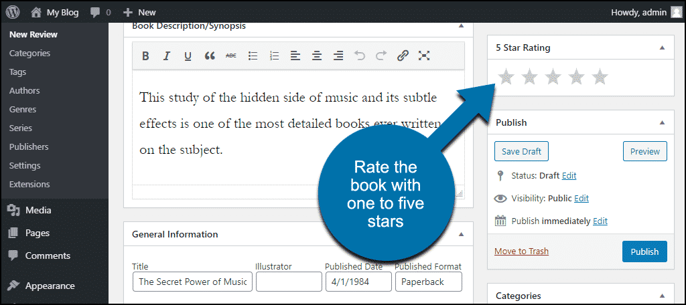Toggle bold formatting
The width and height of the screenshot is (686, 305).
click(145, 56)
